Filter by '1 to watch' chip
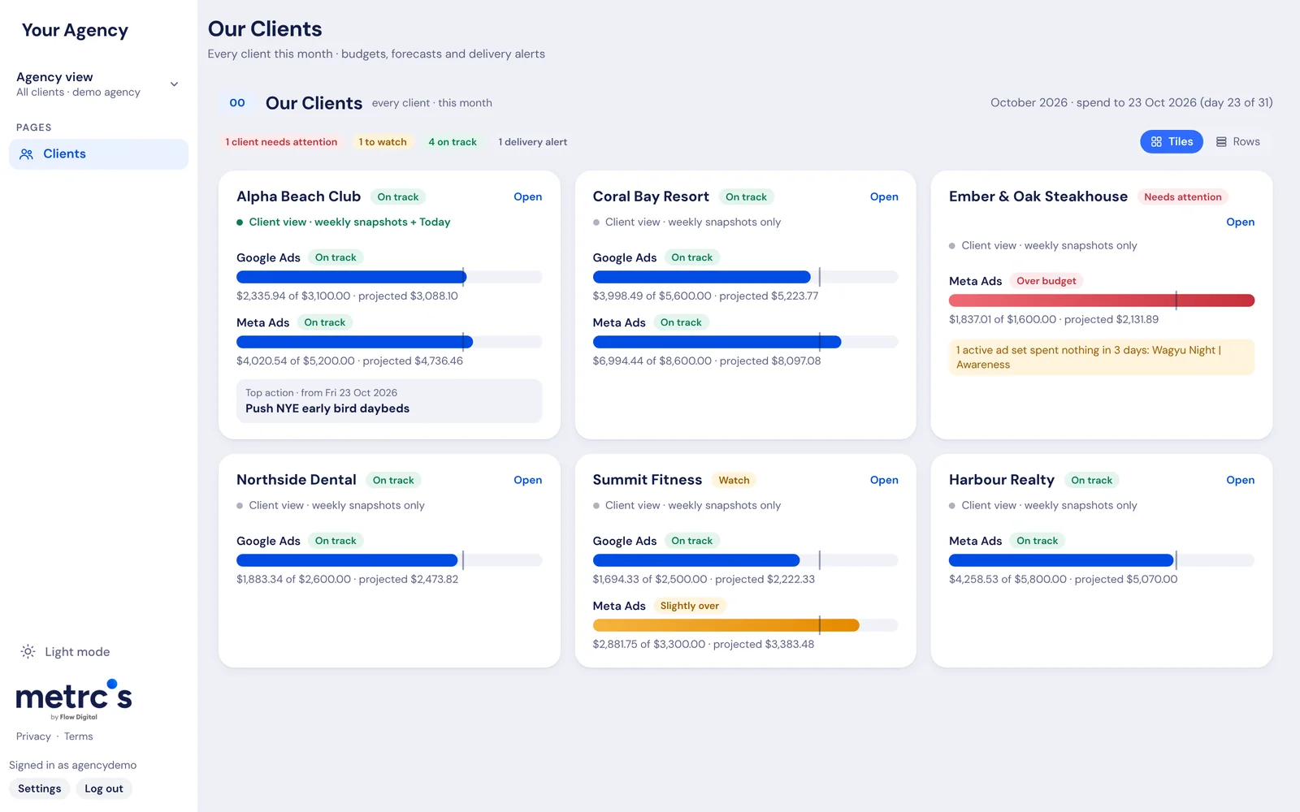The width and height of the screenshot is (1300, 812). pos(383,142)
